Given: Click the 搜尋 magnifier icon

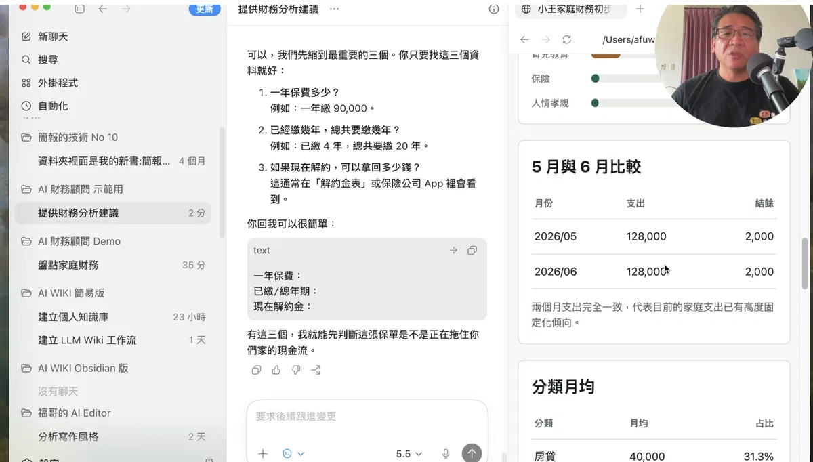Looking at the screenshot, I should click(26, 60).
